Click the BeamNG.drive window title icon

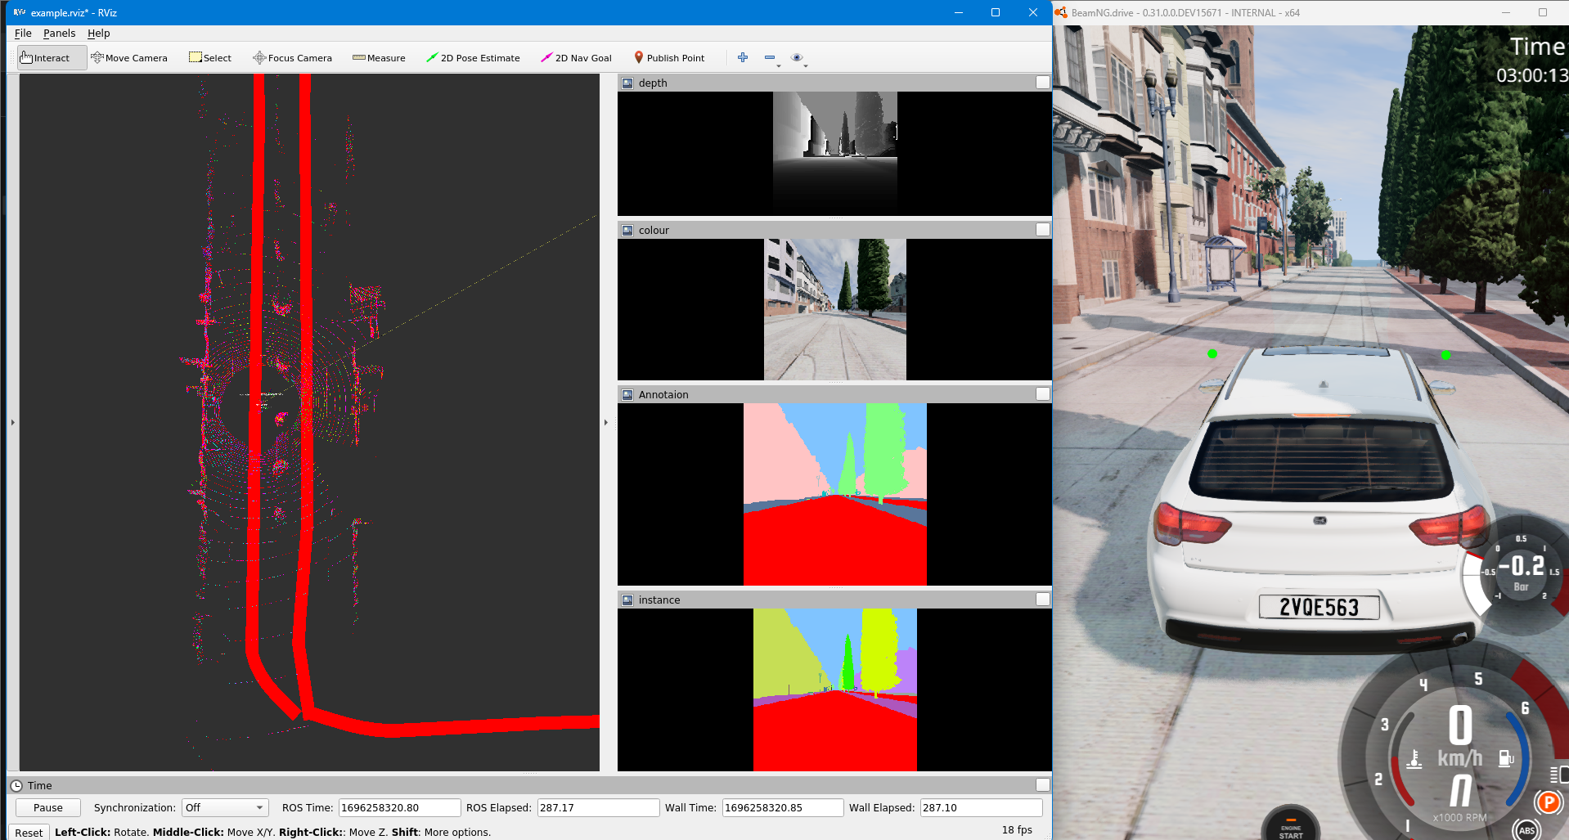(x=1062, y=12)
